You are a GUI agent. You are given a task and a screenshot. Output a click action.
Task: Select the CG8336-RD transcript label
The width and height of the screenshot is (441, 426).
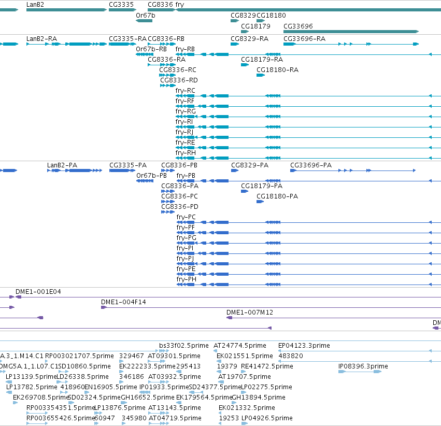[179, 80]
